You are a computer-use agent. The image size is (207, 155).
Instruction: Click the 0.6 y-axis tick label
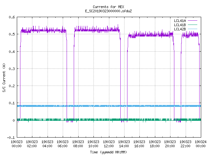(12, 17)
